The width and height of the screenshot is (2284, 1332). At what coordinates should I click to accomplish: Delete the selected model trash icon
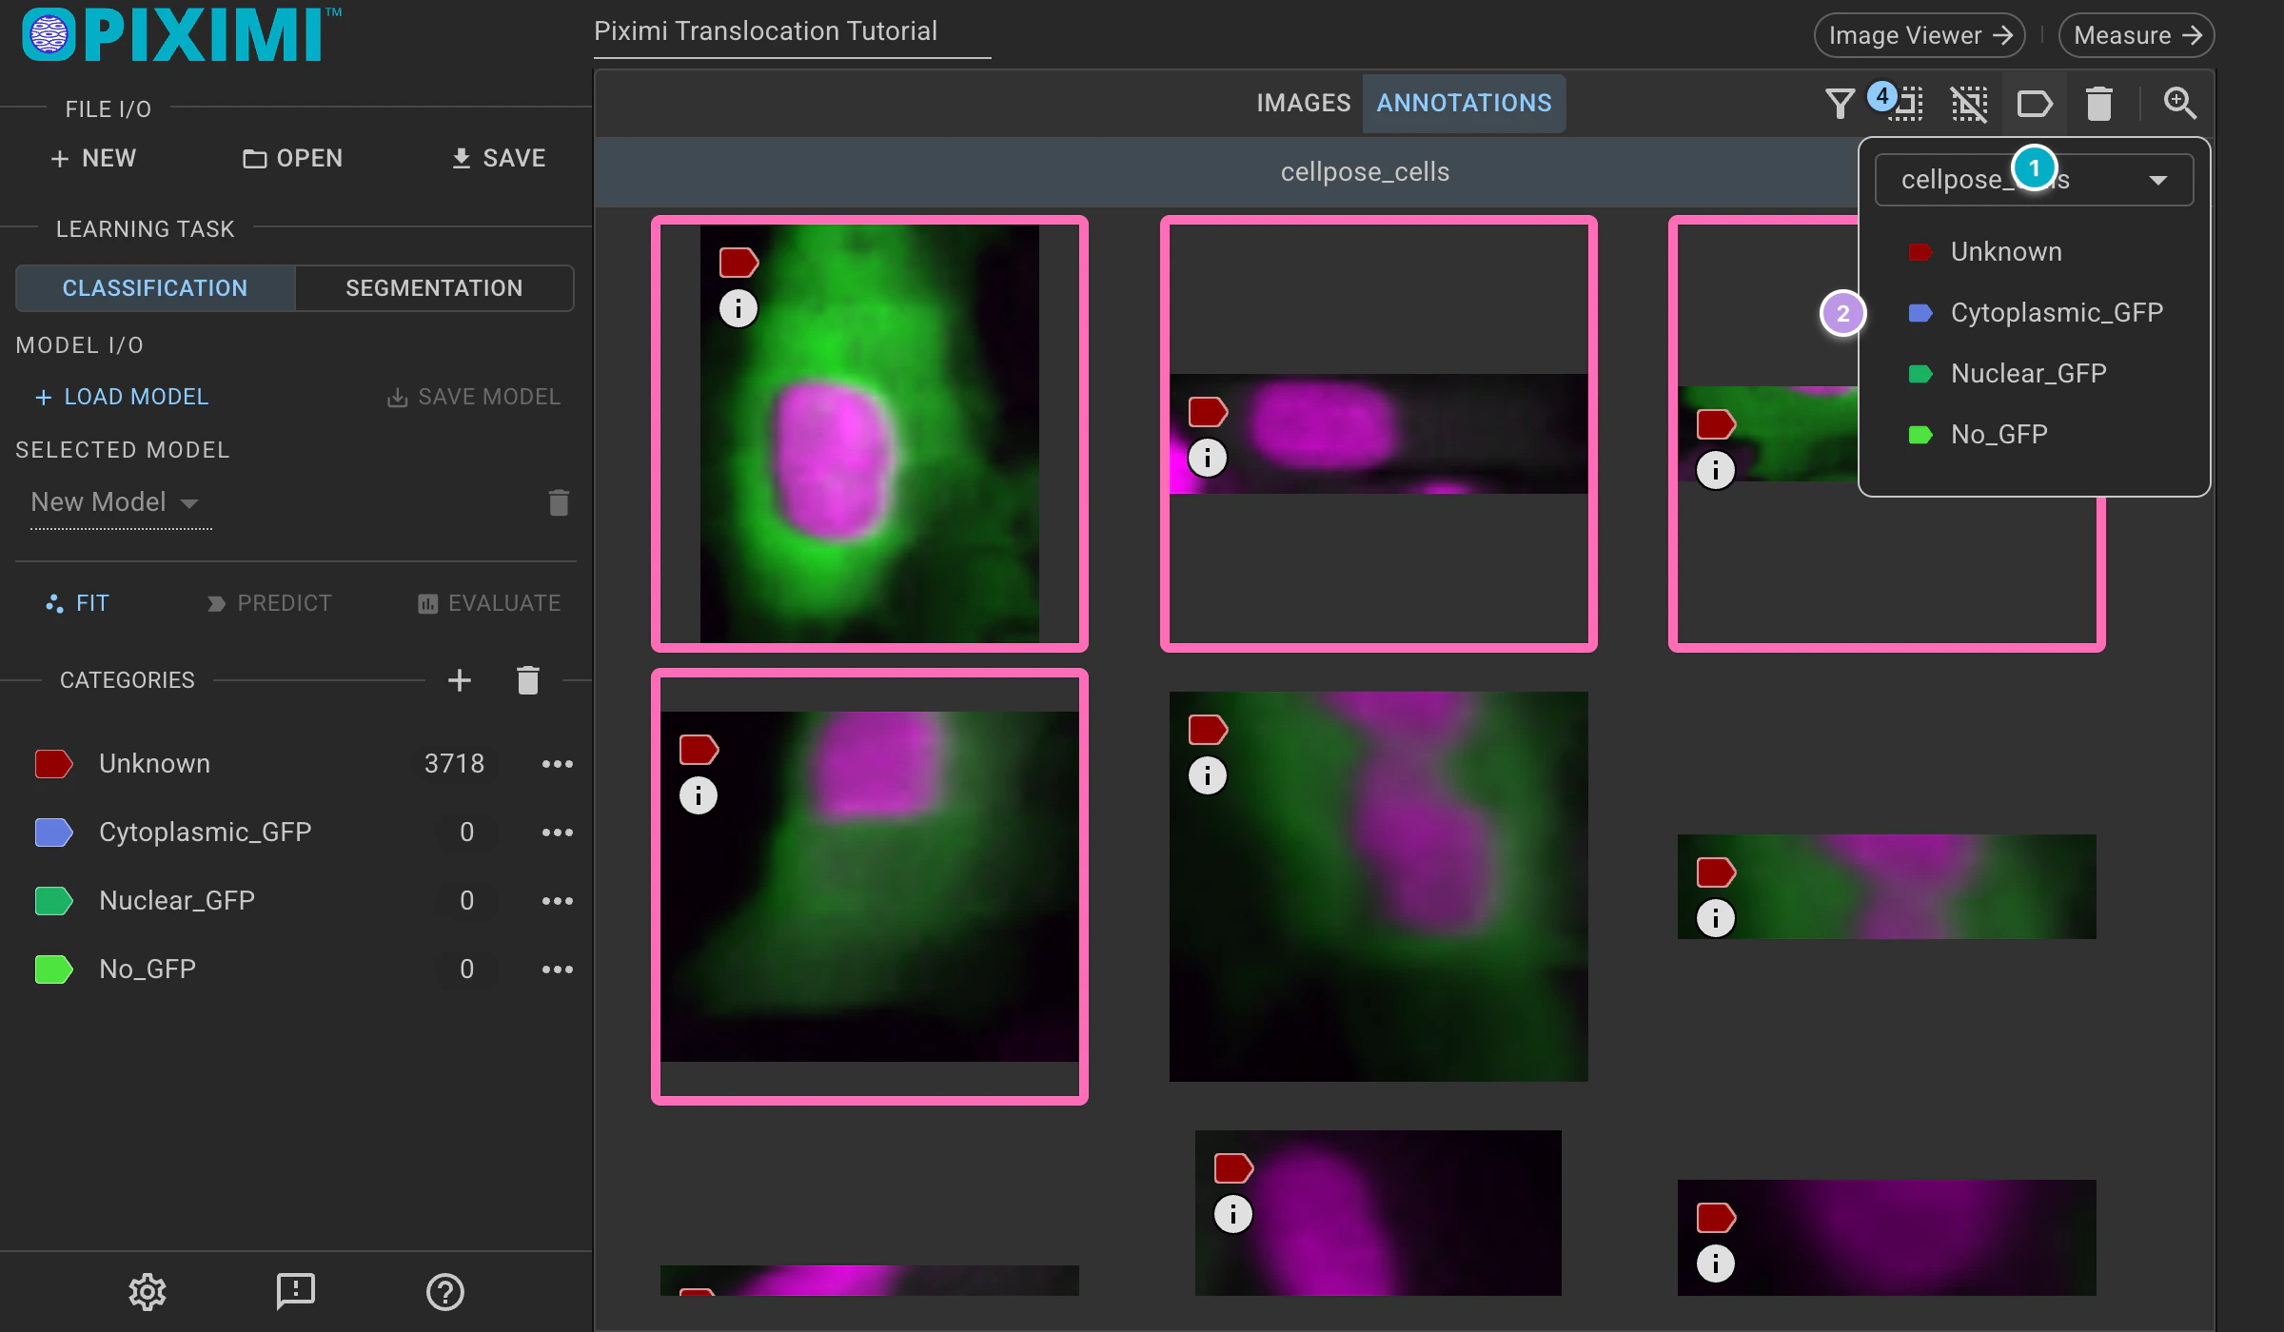[559, 502]
